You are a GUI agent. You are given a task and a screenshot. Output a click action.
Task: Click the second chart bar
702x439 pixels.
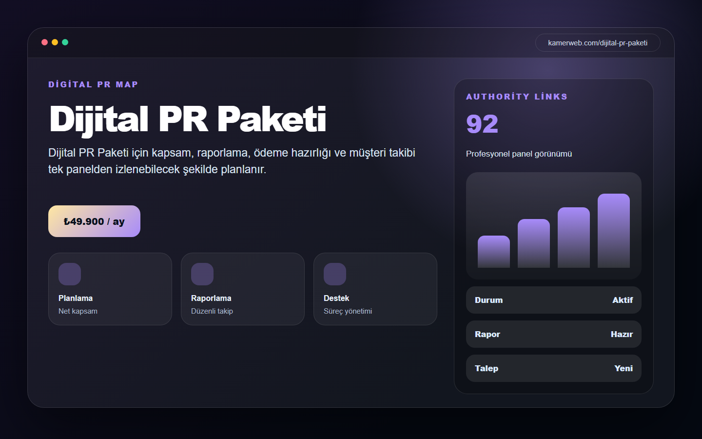click(534, 243)
